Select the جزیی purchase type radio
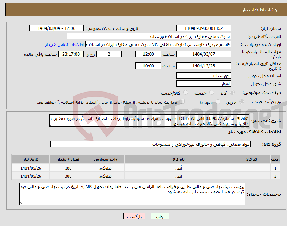Image resolution: width=287 pixels, height=226 pixels. 241,101
